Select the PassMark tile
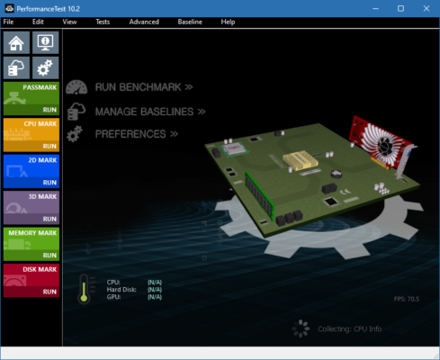This screenshot has height=360, width=440. [x=31, y=94]
